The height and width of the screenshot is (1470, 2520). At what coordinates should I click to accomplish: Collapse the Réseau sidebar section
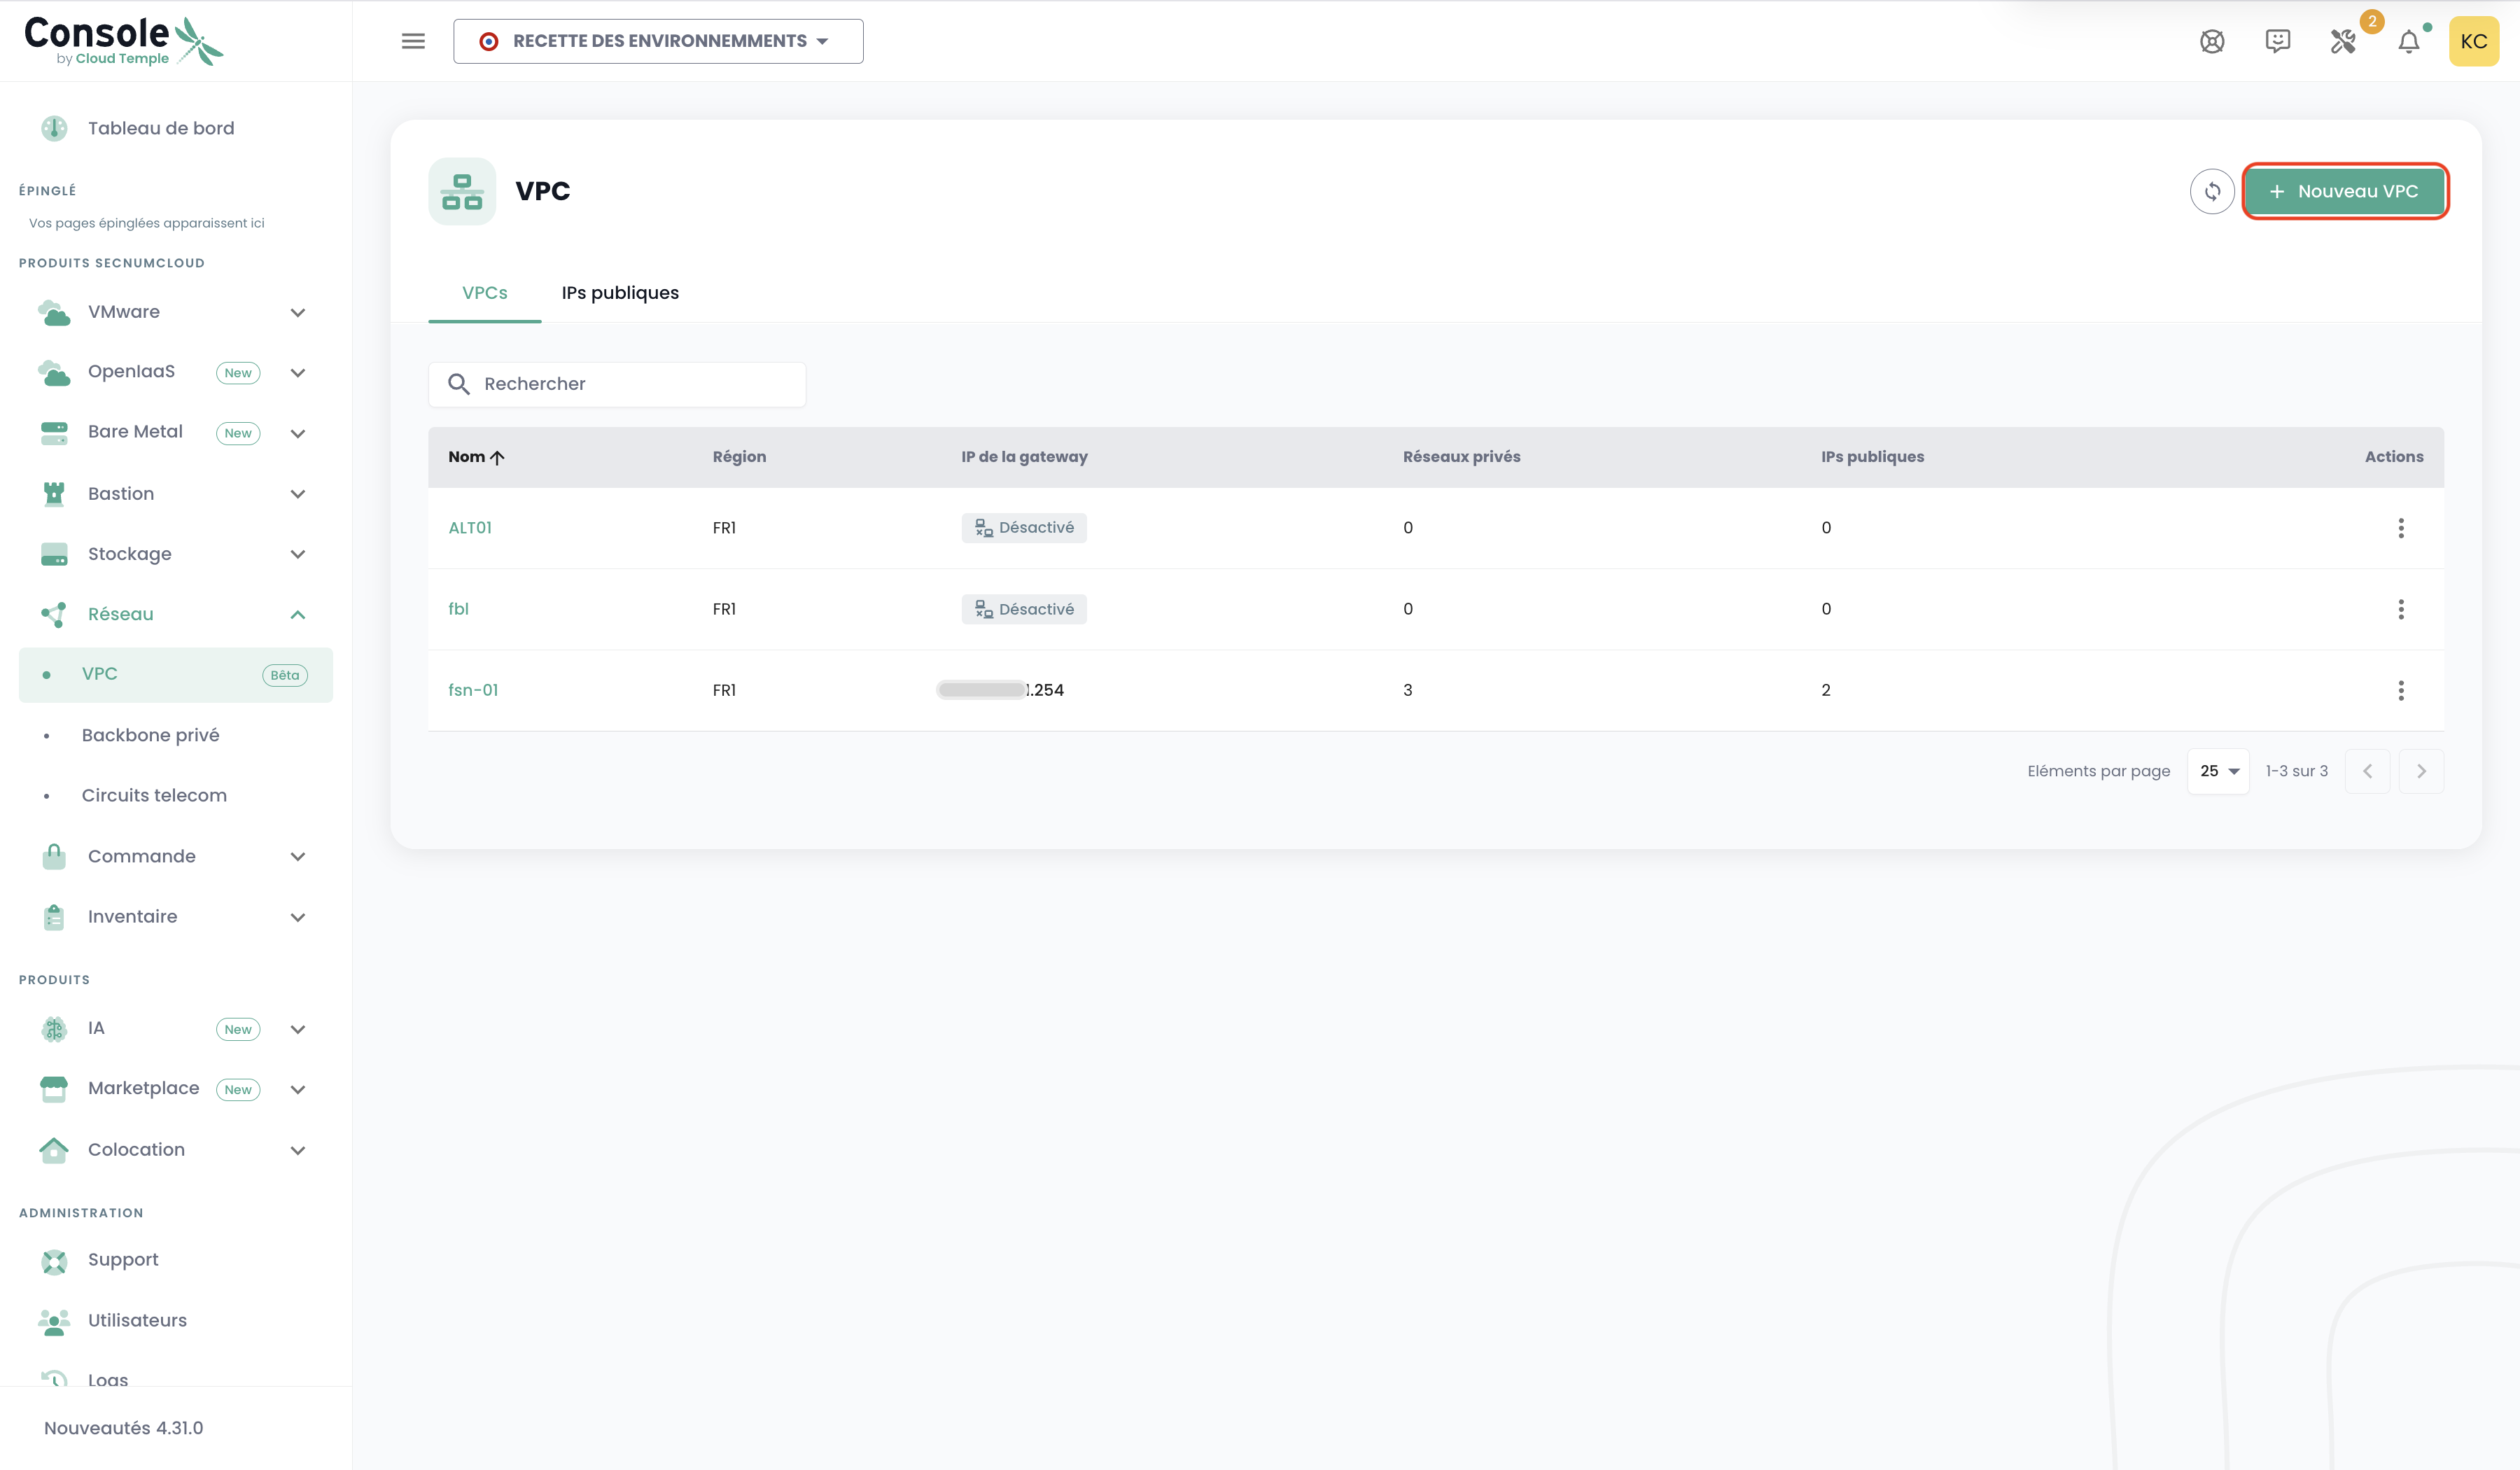pyautogui.click(x=298, y=614)
